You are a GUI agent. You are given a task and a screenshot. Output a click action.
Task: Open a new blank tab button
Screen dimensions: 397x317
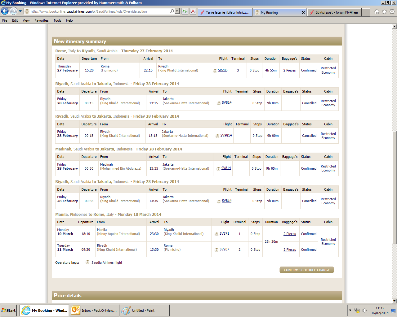366,12
